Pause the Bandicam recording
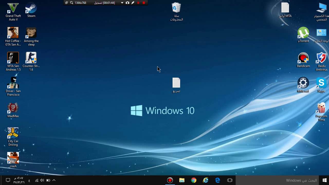The height and width of the screenshot is (185, 329). (138, 3)
